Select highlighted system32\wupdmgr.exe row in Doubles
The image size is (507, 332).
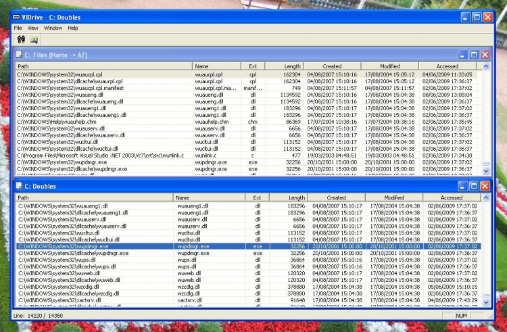[x=249, y=246]
